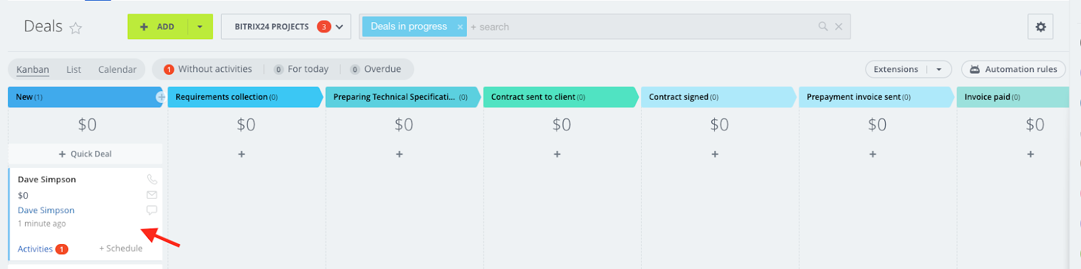Toggle the Without activities filter
Image resolution: width=1081 pixels, height=269 pixels.
208,69
